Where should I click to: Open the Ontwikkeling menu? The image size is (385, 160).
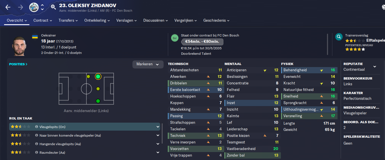click(97, 21)
